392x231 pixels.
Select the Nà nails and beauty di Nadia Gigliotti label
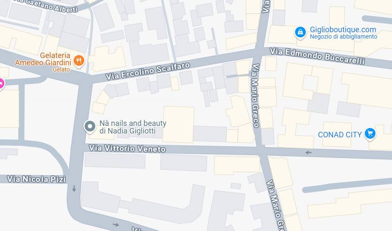point(133,127)
